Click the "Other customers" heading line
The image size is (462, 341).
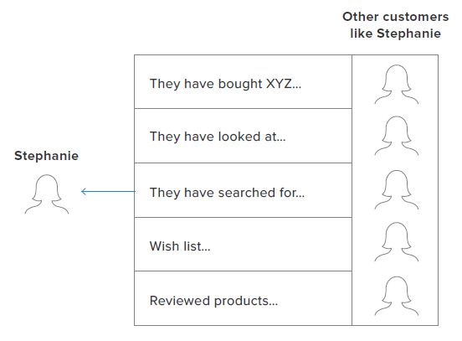395,17
